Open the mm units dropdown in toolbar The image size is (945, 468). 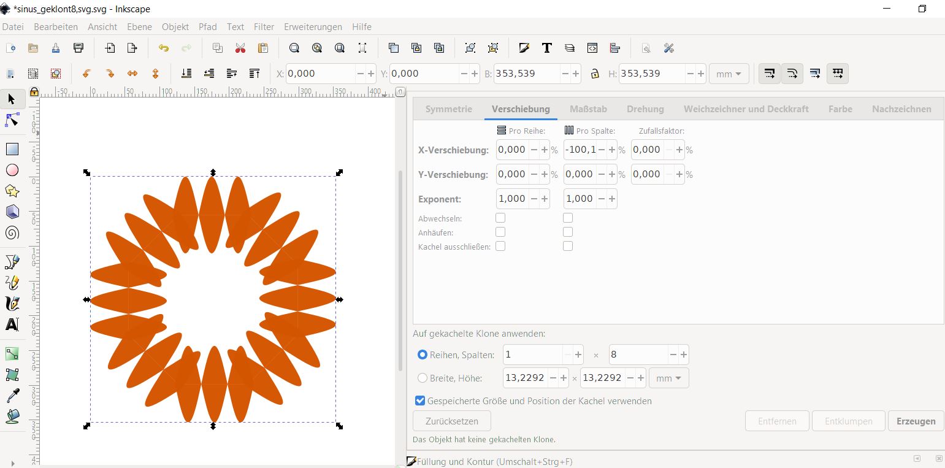(x=729, y=74)
